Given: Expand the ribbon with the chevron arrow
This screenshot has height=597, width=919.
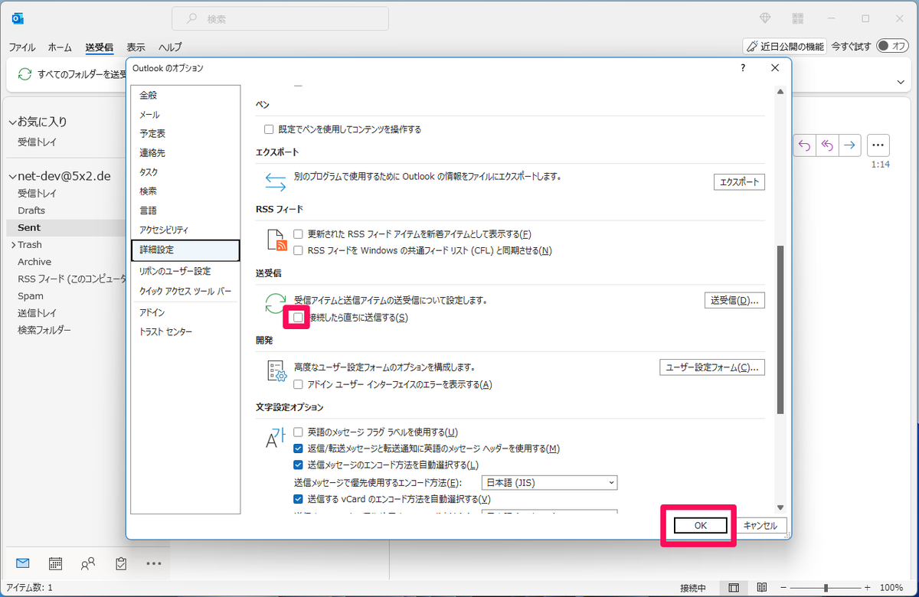Looking at the screenshot, I should [x=901, y=82].
